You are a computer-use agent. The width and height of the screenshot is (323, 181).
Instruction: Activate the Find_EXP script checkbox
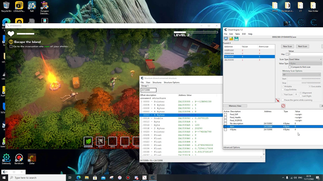(x=226, y=115)
